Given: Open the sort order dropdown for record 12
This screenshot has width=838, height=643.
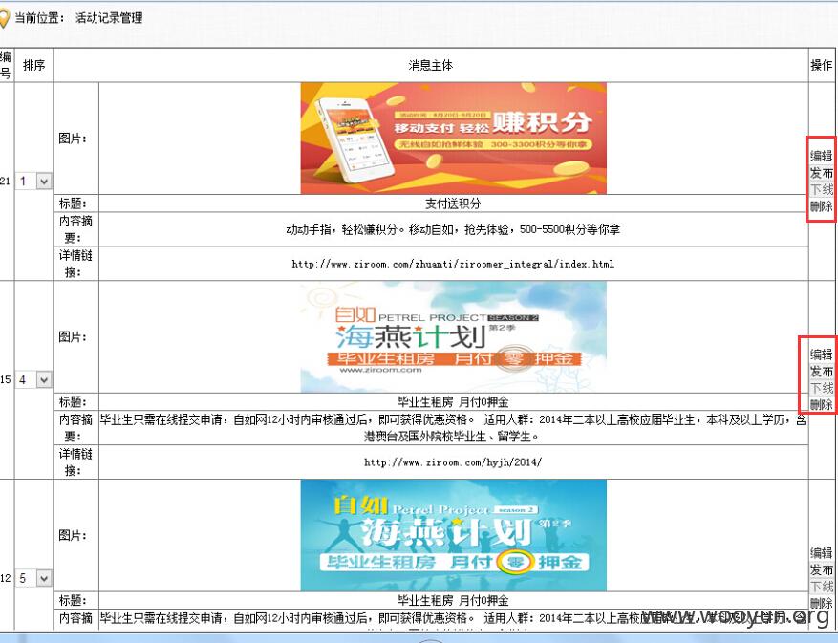Looking at the screenshot, I should 33,578.
